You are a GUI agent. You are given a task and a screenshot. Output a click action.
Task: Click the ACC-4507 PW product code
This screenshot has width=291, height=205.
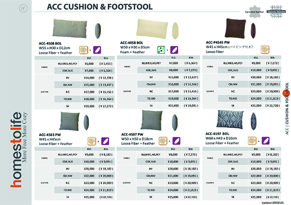point(131,134)
